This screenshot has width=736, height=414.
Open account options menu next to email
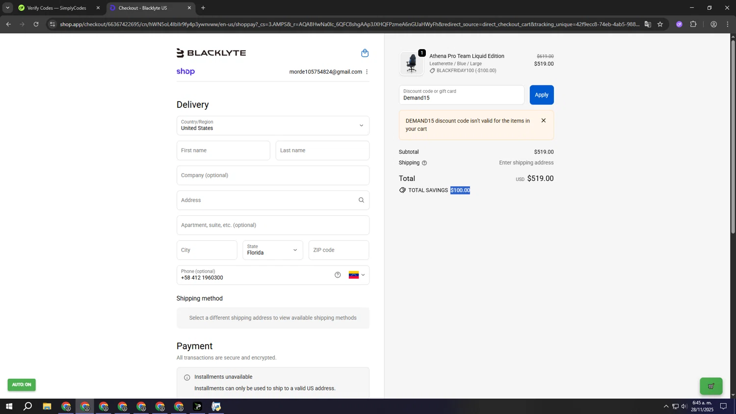[x=367, y=72]
